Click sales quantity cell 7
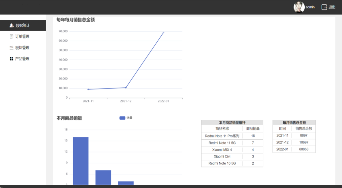Screen dimensions: 342x188 click(x=253, y=143)
